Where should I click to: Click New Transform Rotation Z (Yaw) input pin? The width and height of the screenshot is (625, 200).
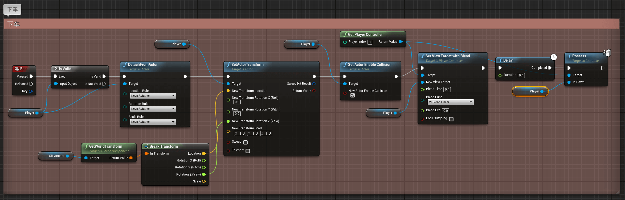point(228,121)
